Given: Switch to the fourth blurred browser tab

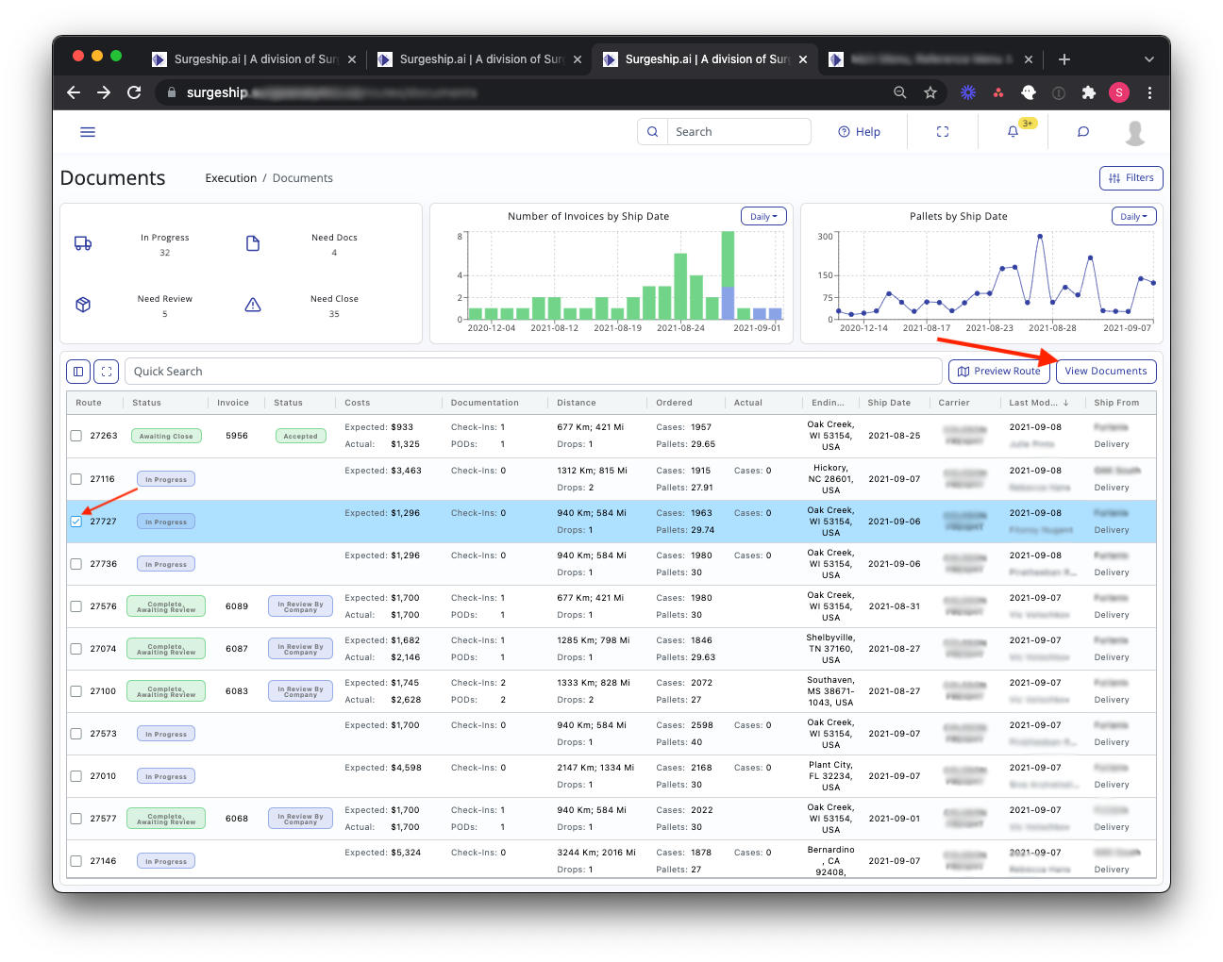Looking at the screenshot, I should (930, 59).
